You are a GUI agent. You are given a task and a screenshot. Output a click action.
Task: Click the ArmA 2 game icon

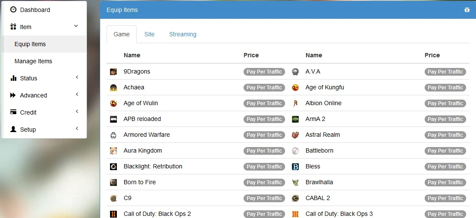[x=295, y=119]
